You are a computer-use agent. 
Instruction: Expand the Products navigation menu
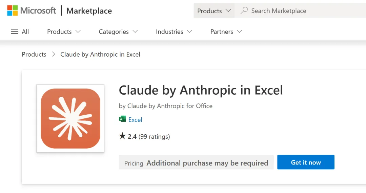pos(64,32)
